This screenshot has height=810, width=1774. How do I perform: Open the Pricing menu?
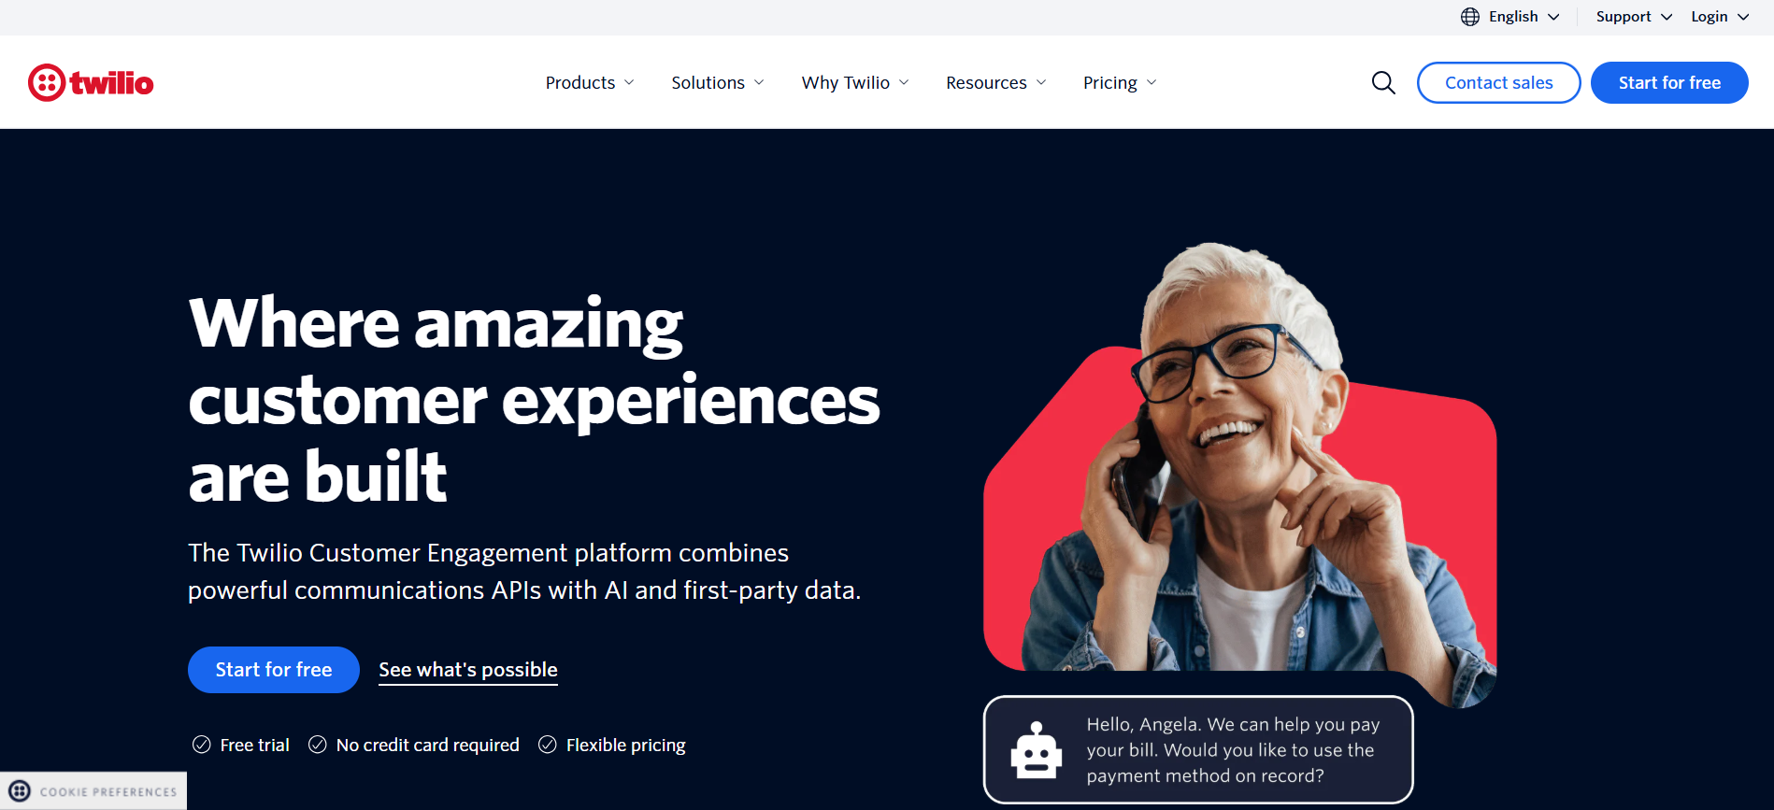tap(1120, 83)
